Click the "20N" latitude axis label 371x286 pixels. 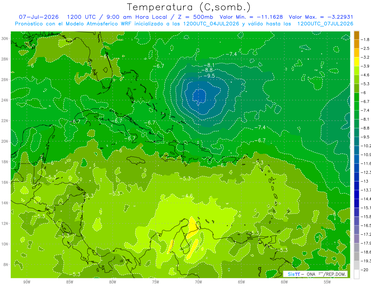coord(5,141)
